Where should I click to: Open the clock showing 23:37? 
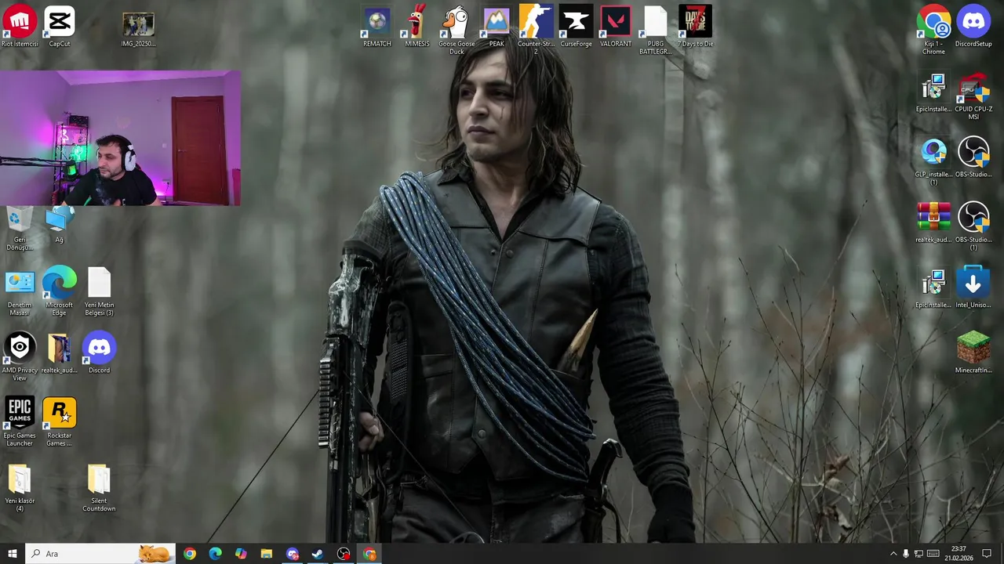[959, 554]
